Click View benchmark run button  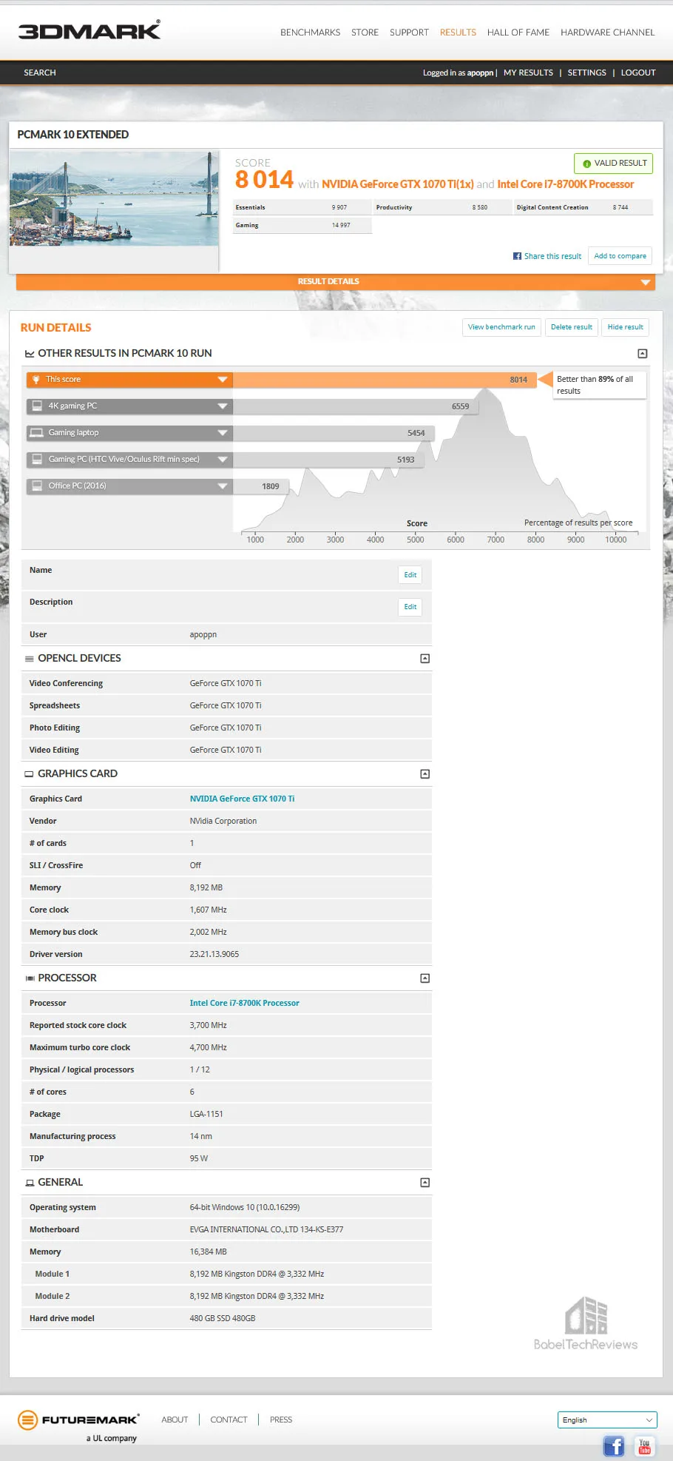click(x=501, y=327)
